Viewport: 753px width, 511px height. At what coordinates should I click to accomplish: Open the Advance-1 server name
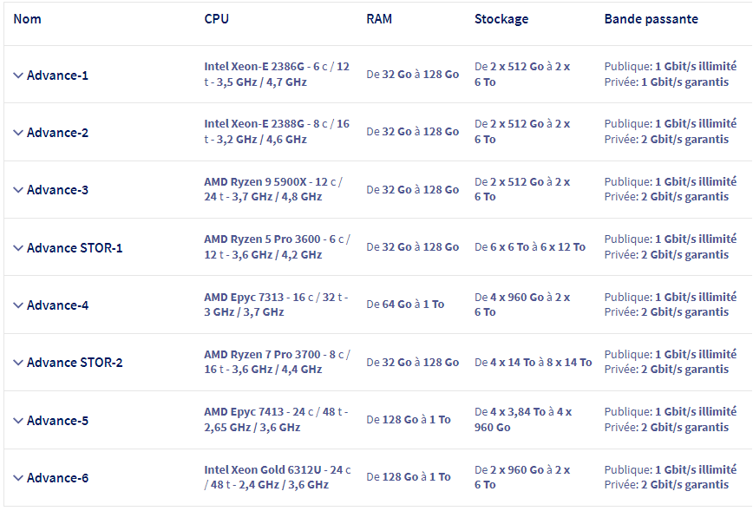[57, 75]
